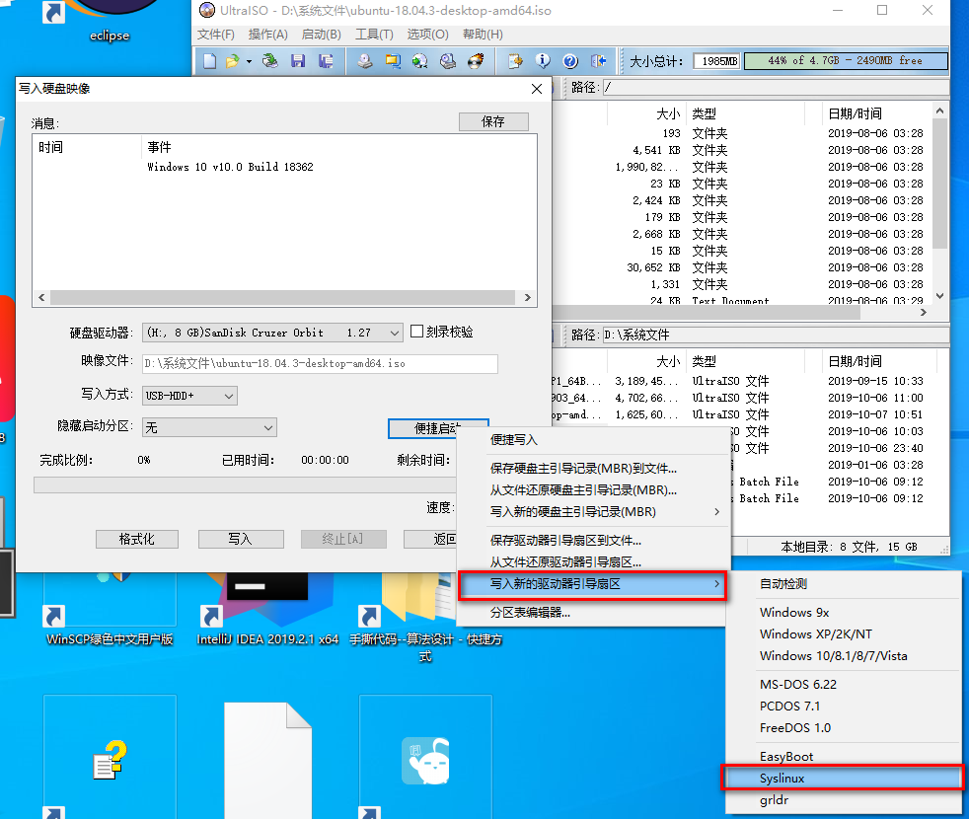This screenshot has height=819, width=969.
Task: Click the disk capacity bar showing 44%
Action: pyautogui.click(x=845, y=60)
